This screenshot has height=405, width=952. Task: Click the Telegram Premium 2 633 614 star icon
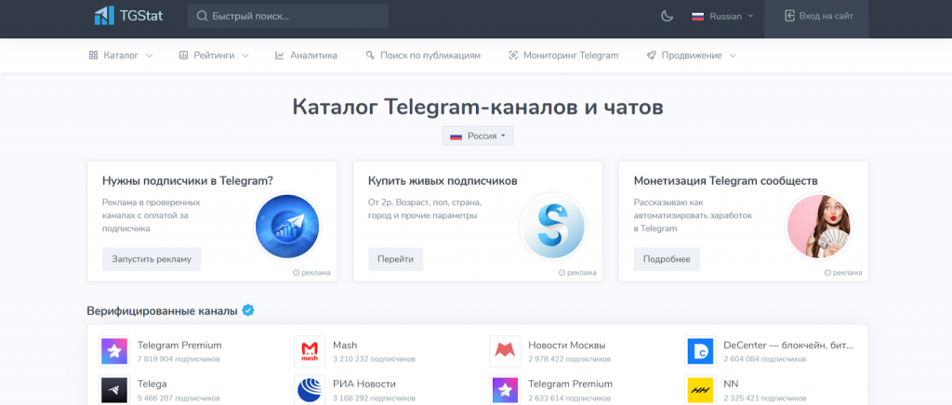(x=505, y=389)
